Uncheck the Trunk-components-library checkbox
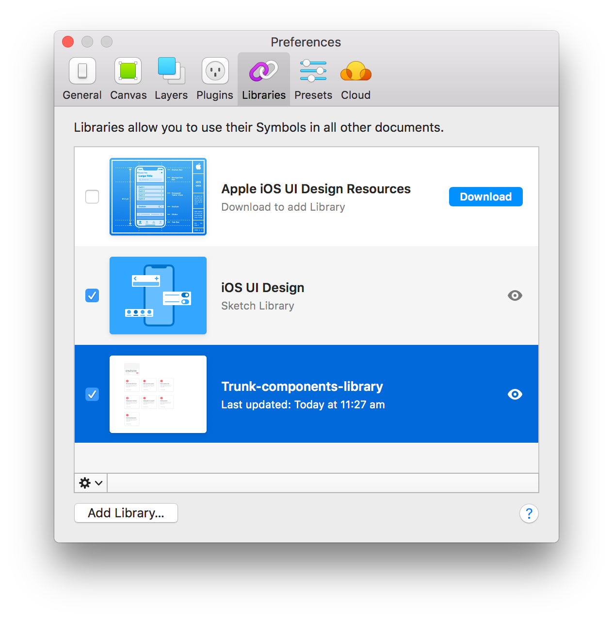This screenshot has height=620, width=613. (x=92, y=394)
